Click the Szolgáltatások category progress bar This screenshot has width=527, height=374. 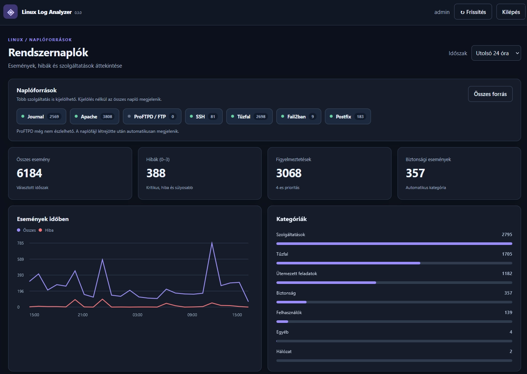coord(394,243)
